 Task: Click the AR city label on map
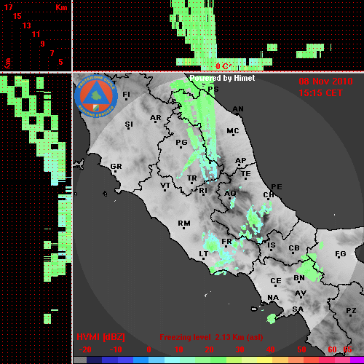point(156,118)
